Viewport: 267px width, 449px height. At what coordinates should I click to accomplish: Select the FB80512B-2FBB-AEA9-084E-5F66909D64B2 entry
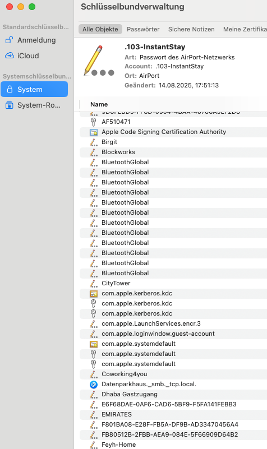click(173, 434)
